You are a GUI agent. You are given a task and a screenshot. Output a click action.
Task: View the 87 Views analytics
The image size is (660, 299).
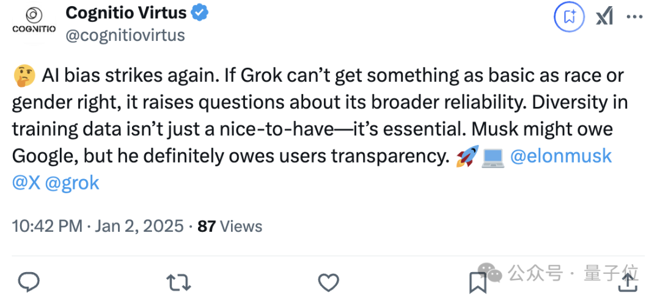230,226
